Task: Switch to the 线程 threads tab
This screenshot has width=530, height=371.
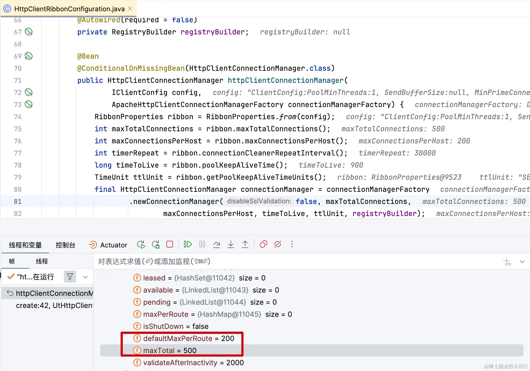Action: tap(42, 261)
